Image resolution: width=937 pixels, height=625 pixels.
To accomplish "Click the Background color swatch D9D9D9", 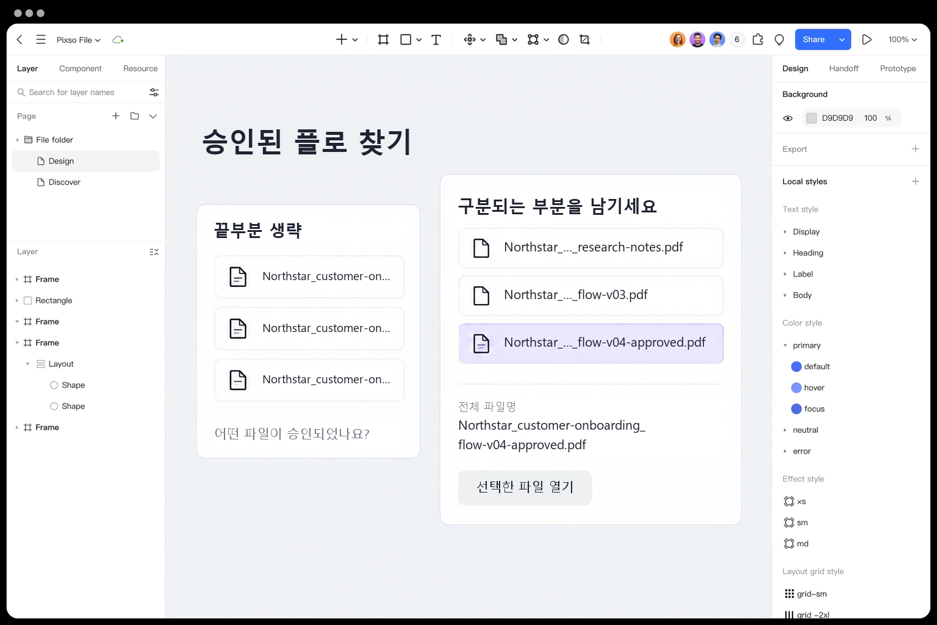I will (811, 118).
